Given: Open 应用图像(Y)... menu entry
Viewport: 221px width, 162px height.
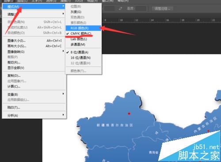Looking at the screenshot, I should [34, 81].
